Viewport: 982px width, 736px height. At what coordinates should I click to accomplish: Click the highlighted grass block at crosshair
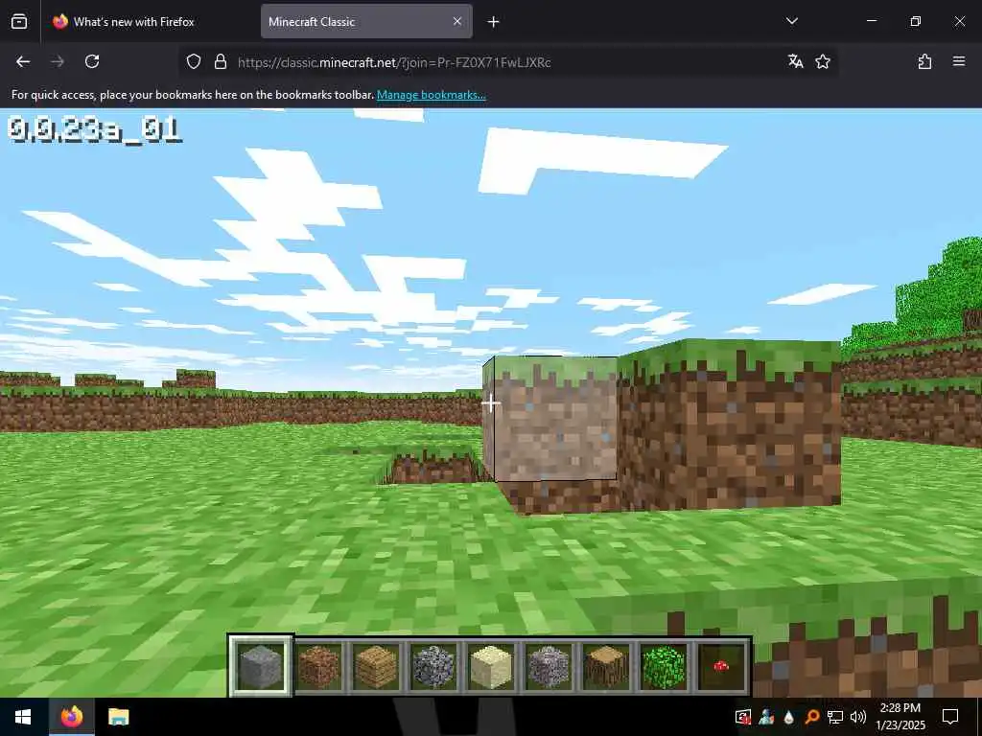pos(549,418)
